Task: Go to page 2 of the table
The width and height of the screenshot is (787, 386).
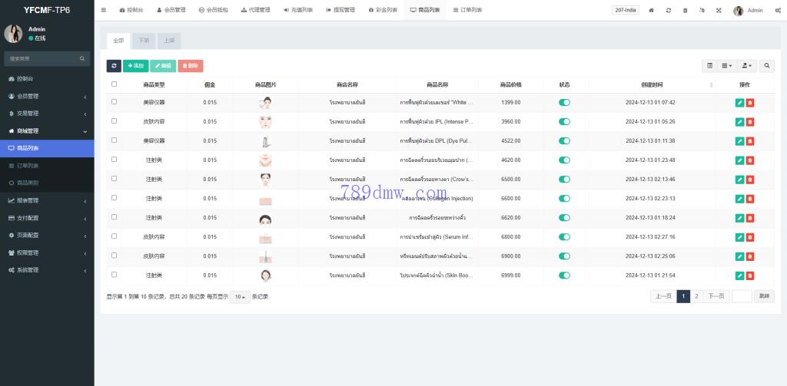Action: (x=696, y=296)
